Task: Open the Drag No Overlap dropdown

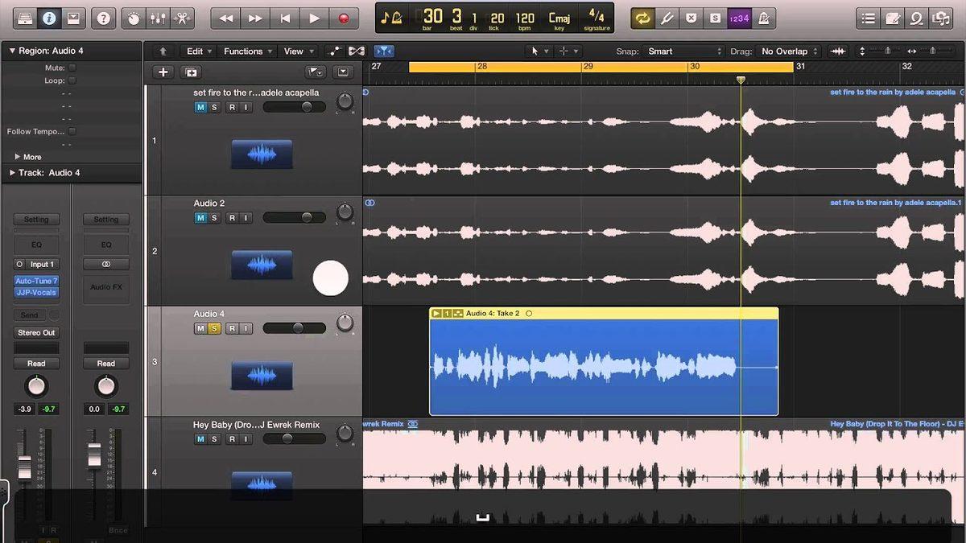Action: click(789, 51)
